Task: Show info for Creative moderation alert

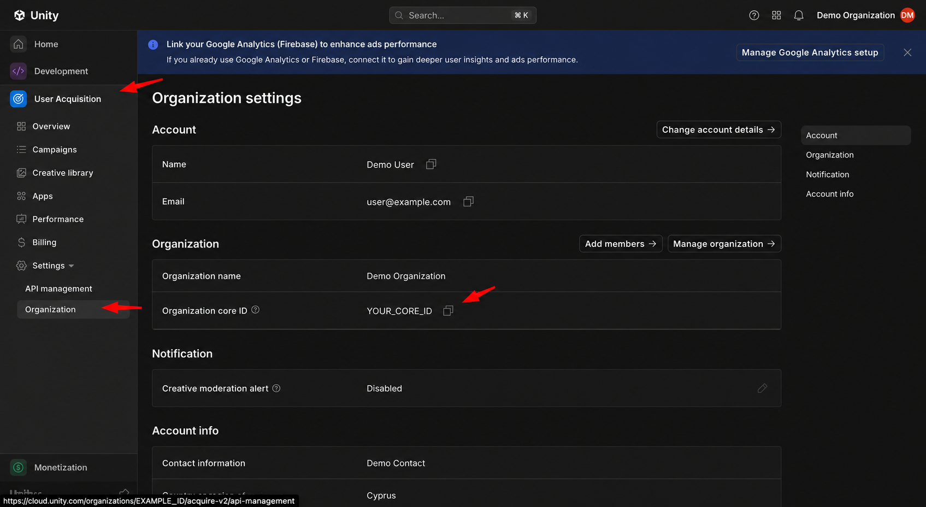Action: 276,388
